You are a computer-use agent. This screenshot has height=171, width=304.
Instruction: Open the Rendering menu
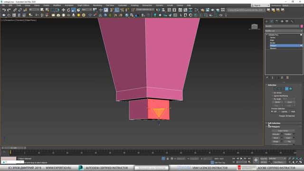click(97, 5)
